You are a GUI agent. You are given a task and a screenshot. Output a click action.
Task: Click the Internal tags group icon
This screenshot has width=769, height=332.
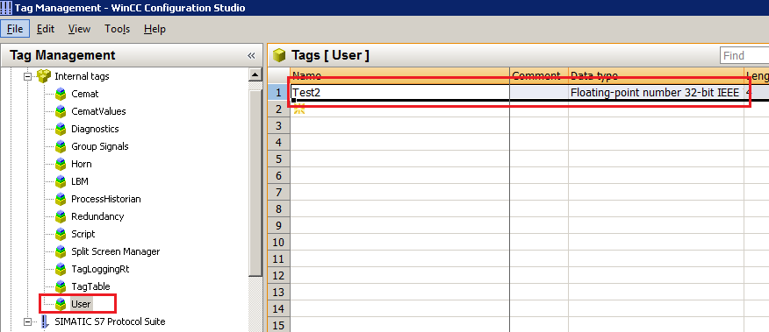pyautogui.click(x=44, y=76)
